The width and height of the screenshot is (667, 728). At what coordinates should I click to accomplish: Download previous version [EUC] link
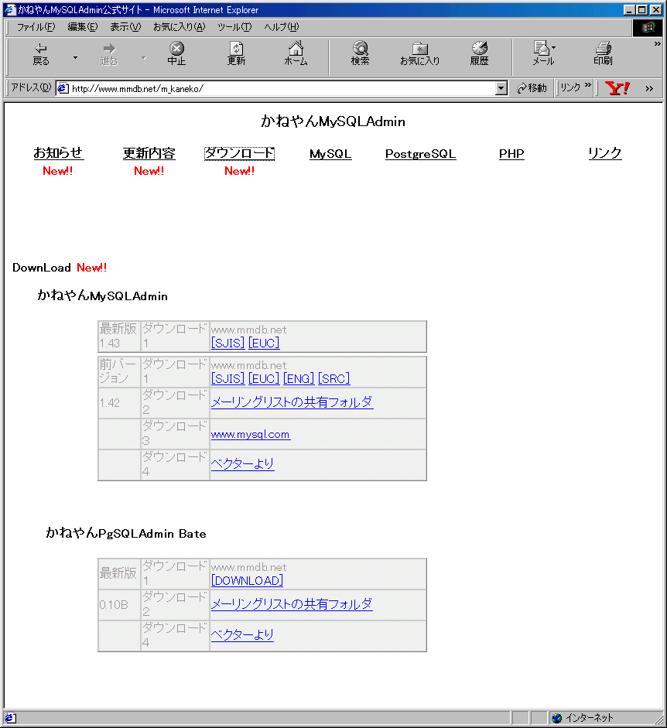tap(264, 379)
